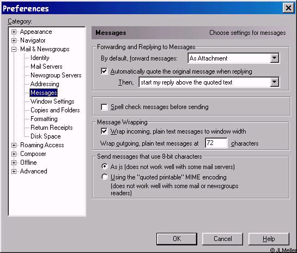
Task: Click the wrap characters input field
Action: 216,143
